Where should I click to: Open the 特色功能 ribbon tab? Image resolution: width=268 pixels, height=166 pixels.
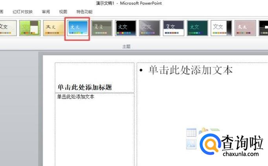tap(84, 12)
